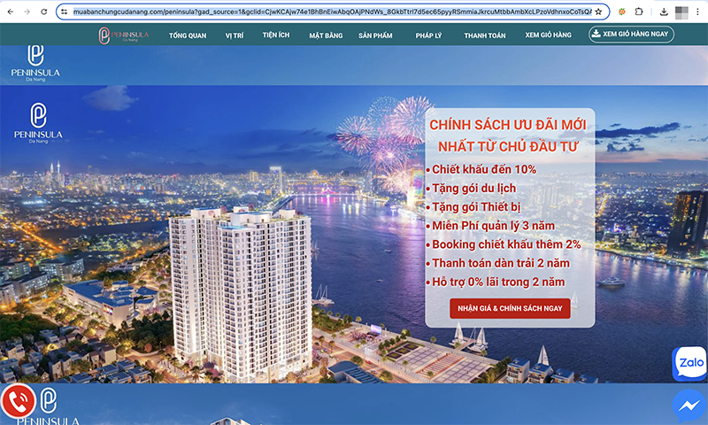View site information icon in address bar
Viewport: 708px width, 425px height.
pyautogui.click(x=64, y=12)
